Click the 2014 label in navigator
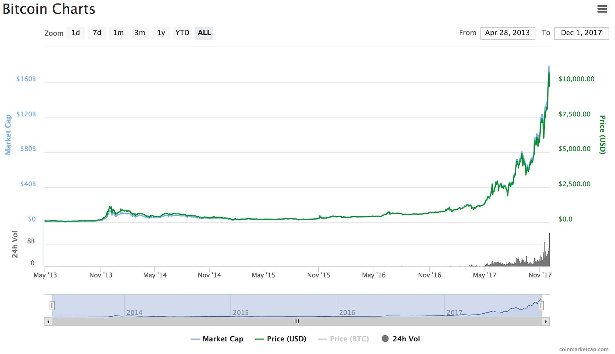This screenshot has height=354, width=615. point(135,313)
